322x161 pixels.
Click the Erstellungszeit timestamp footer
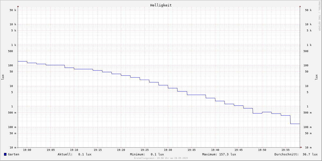point(161,158)
